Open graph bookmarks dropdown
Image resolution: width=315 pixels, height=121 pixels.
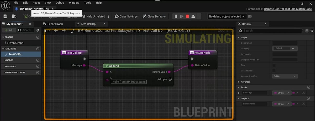coord(46,31)
